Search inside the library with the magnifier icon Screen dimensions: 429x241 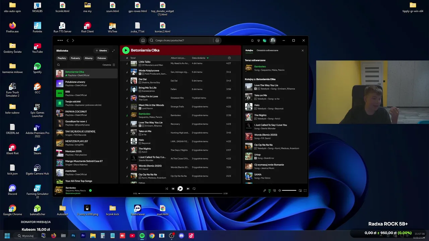coord(58,65)
